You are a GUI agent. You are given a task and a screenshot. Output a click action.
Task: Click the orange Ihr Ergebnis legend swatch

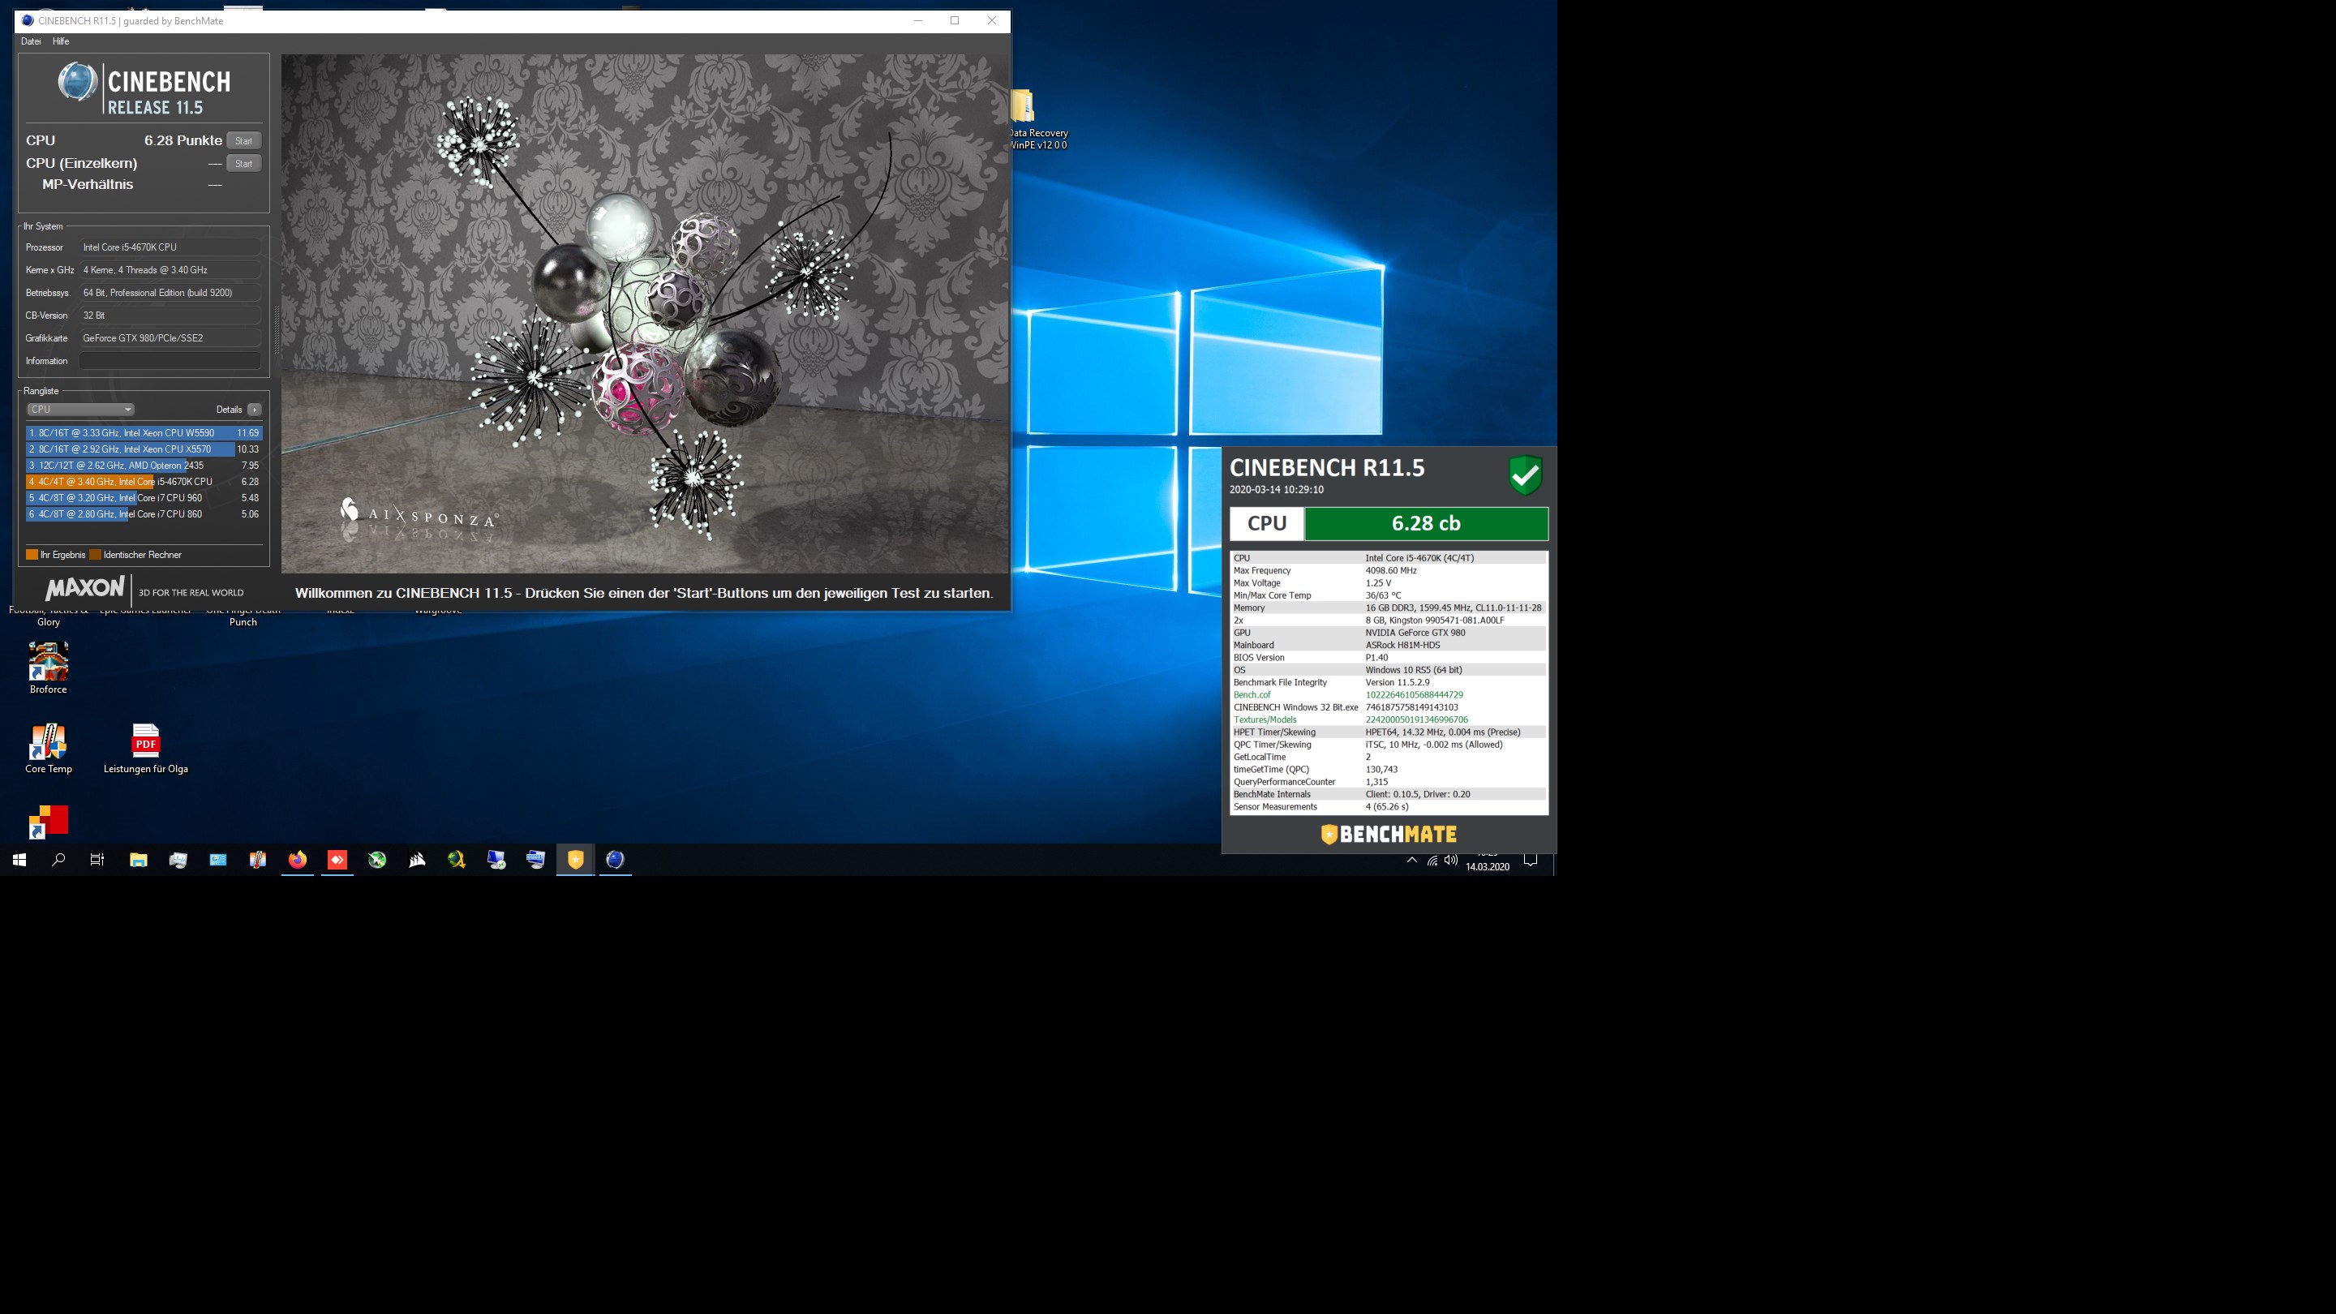(x=32, y=555)
